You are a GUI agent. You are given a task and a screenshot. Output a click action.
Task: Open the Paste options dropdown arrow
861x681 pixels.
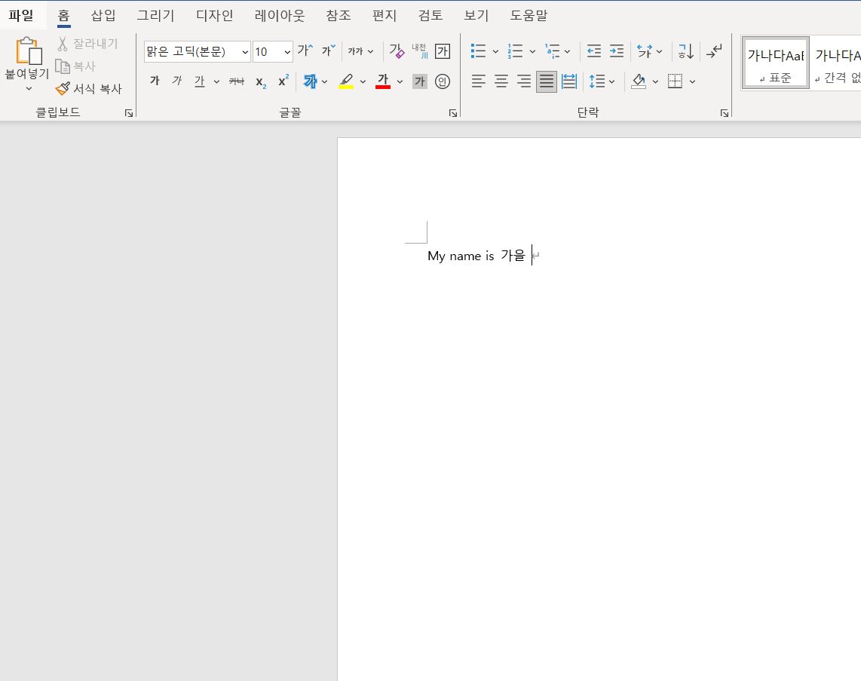29,88
